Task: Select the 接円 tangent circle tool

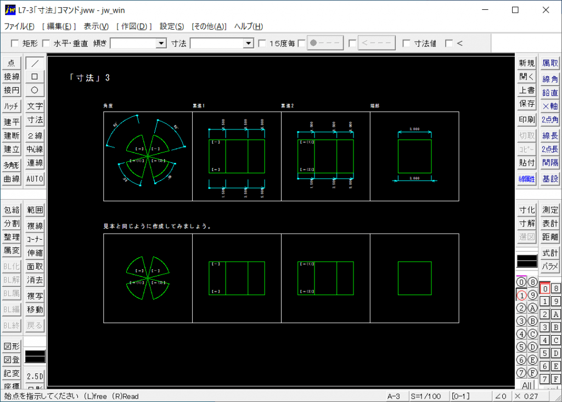Action: click(12, 90)
